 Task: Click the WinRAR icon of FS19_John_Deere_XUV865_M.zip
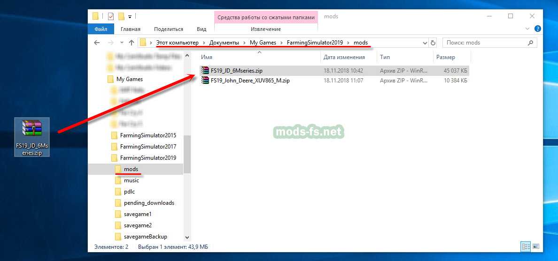[205, 81]
